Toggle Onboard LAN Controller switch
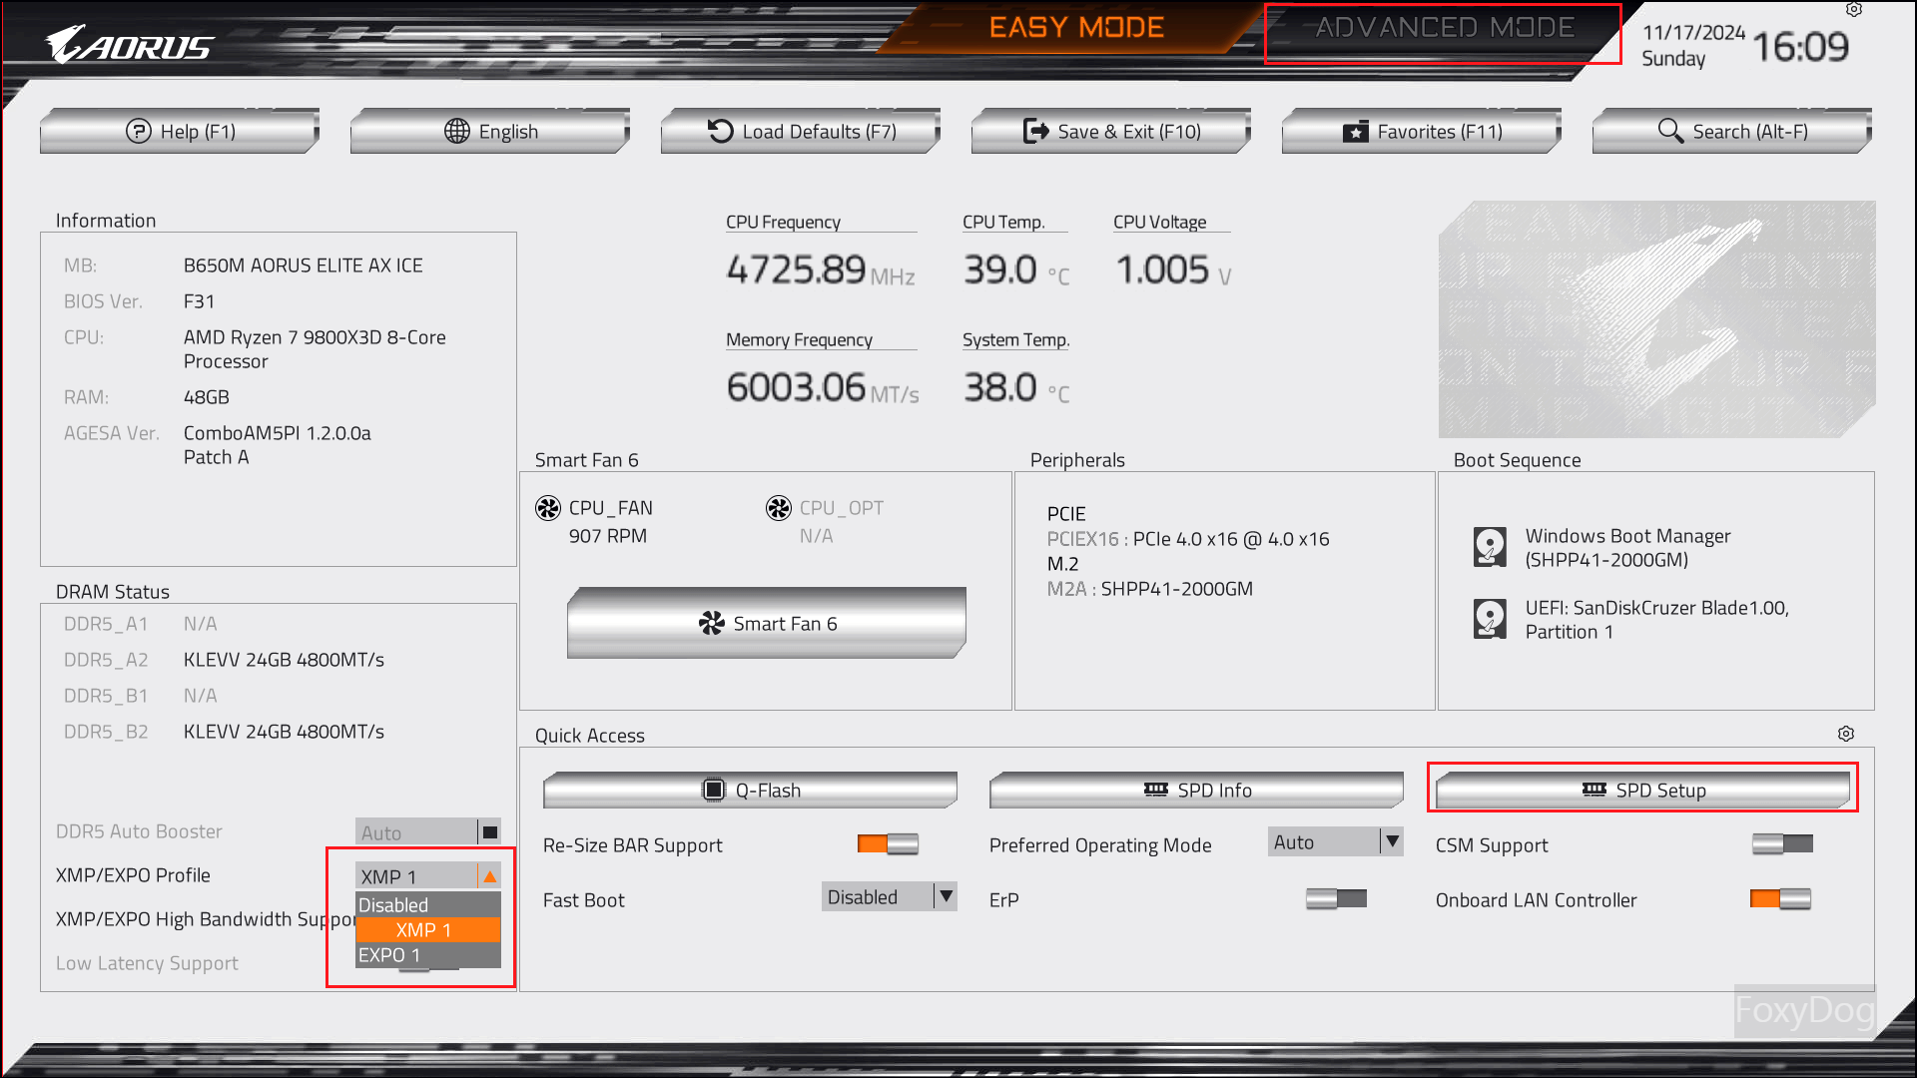The image size is (1917, 1078). click(x=1780, y=899)
